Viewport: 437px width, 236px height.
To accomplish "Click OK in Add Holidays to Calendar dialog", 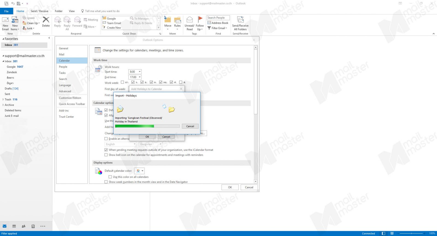I will [x=147, y=137].
